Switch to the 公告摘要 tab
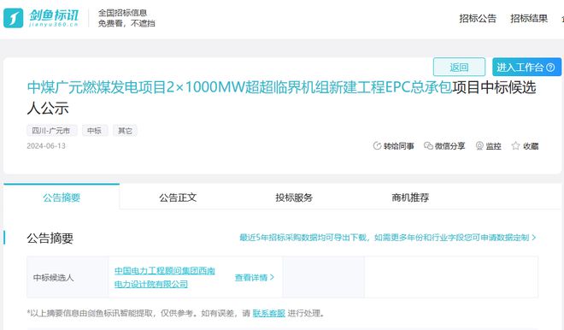The width and height of the screenshot is (564, 330). click(62, 197)
